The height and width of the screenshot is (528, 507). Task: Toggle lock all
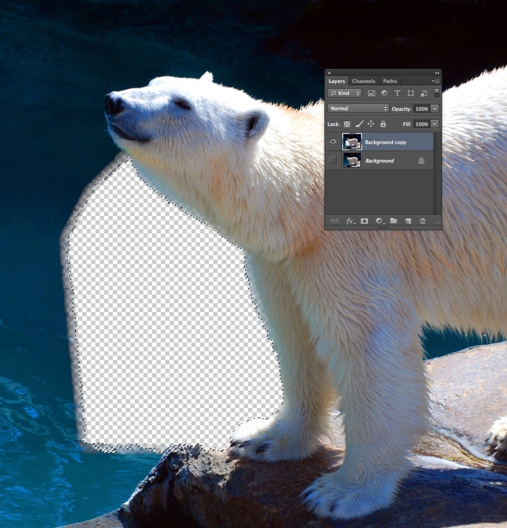click(x=383, y=124)
